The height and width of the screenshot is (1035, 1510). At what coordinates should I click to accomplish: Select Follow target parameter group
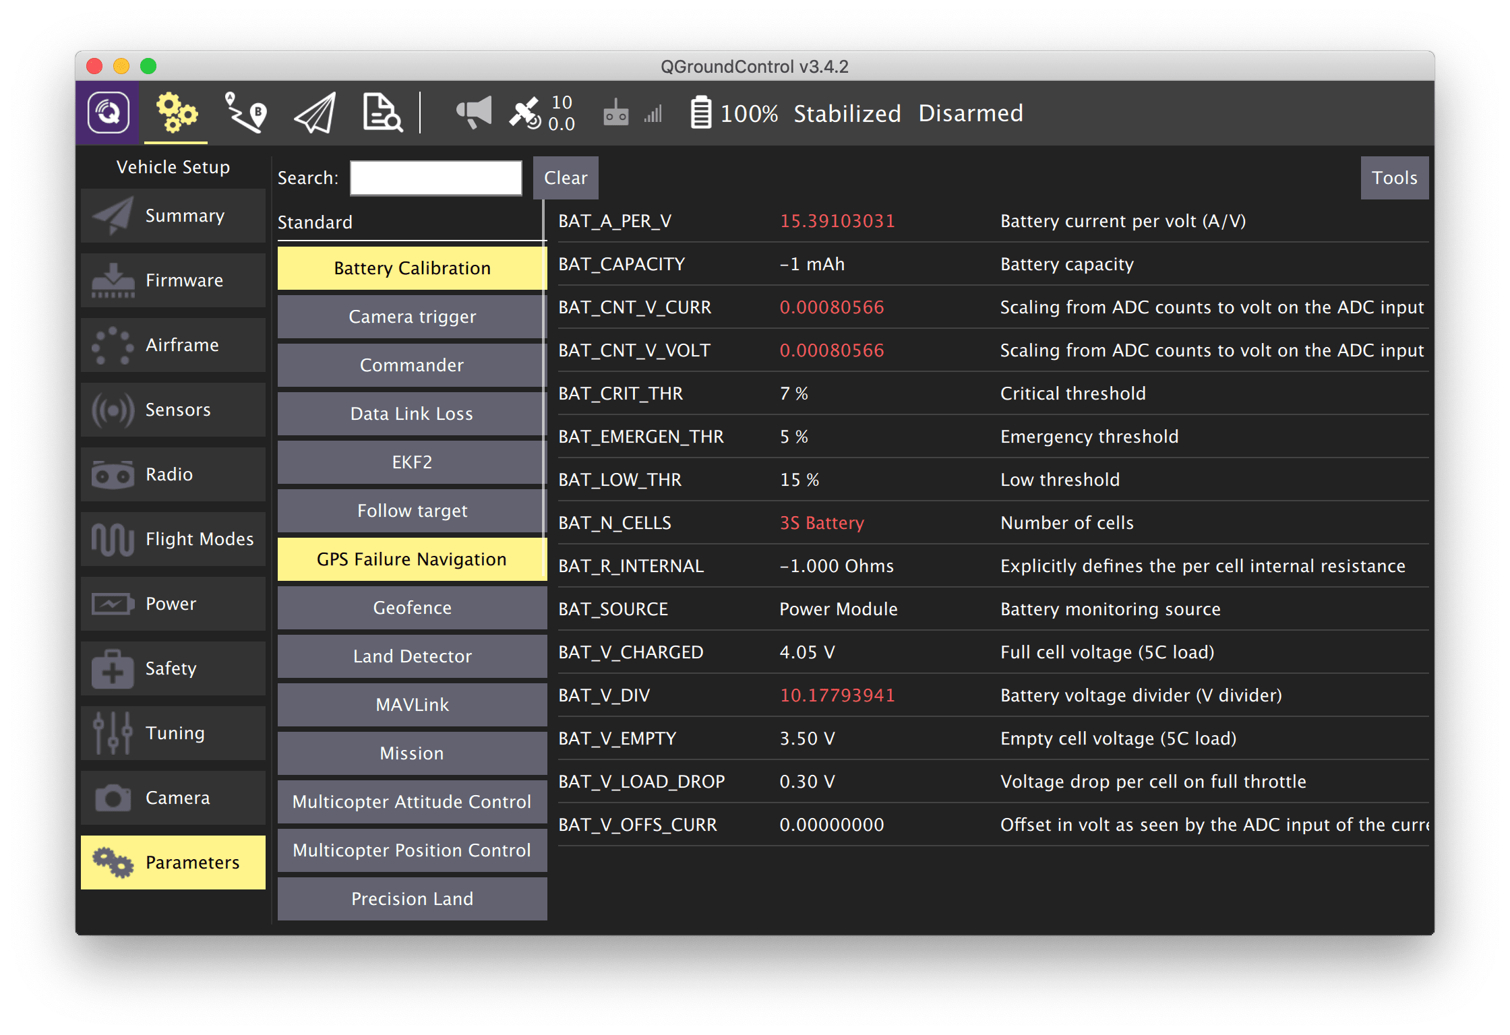[412, 511]
